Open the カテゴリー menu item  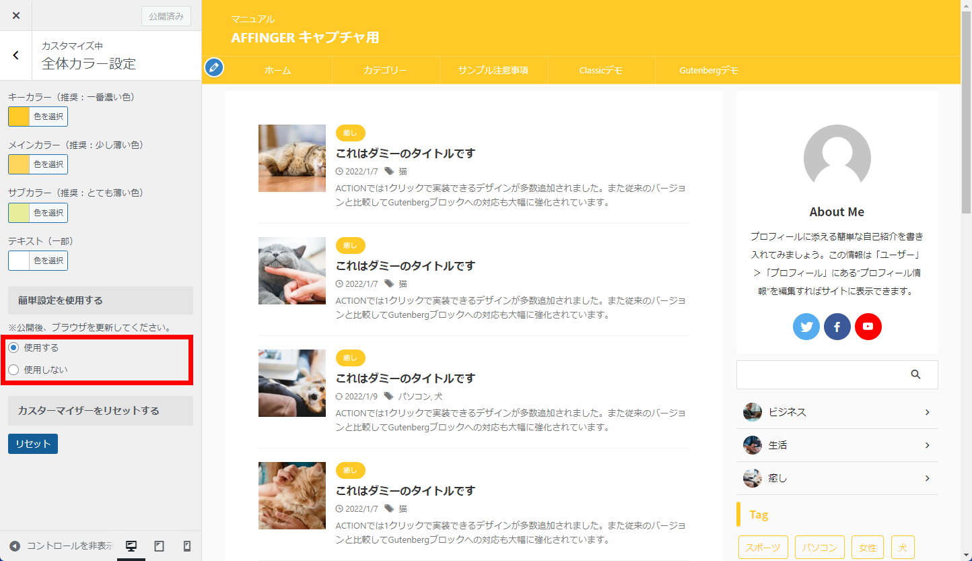tap(386, 70)
